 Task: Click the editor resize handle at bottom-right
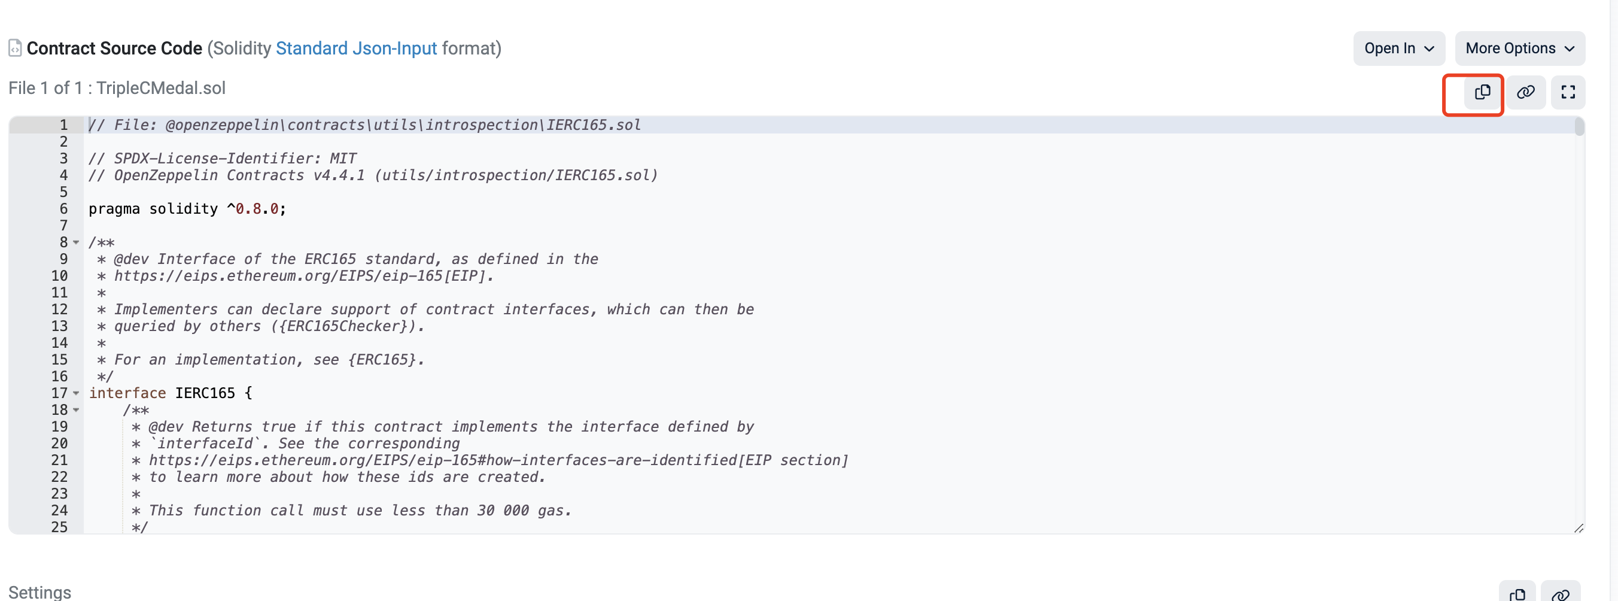pyautogui.click(x=1579, y=528)
